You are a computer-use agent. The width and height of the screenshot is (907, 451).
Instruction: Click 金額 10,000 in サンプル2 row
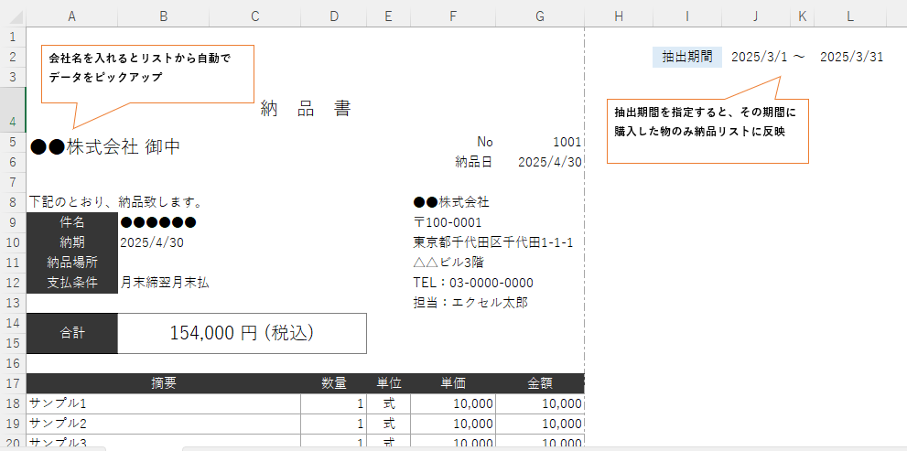(540, 424)
